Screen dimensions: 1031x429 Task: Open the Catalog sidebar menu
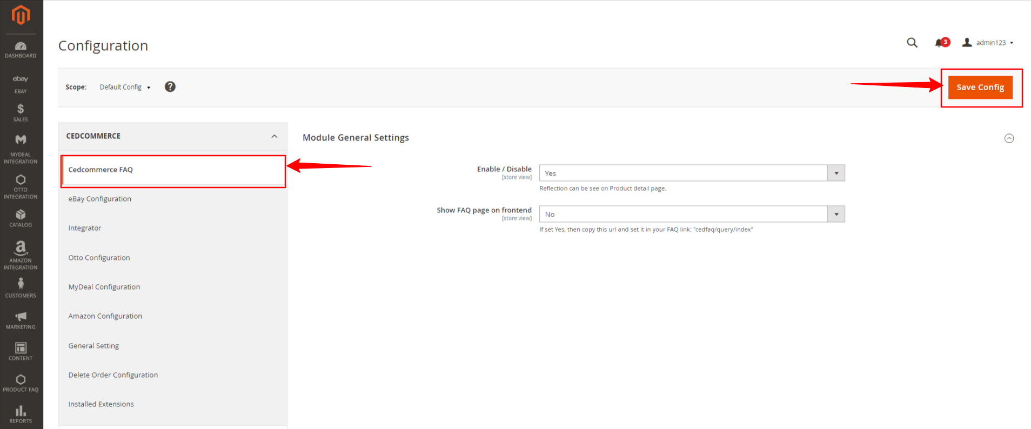click(x=21, y=218)
